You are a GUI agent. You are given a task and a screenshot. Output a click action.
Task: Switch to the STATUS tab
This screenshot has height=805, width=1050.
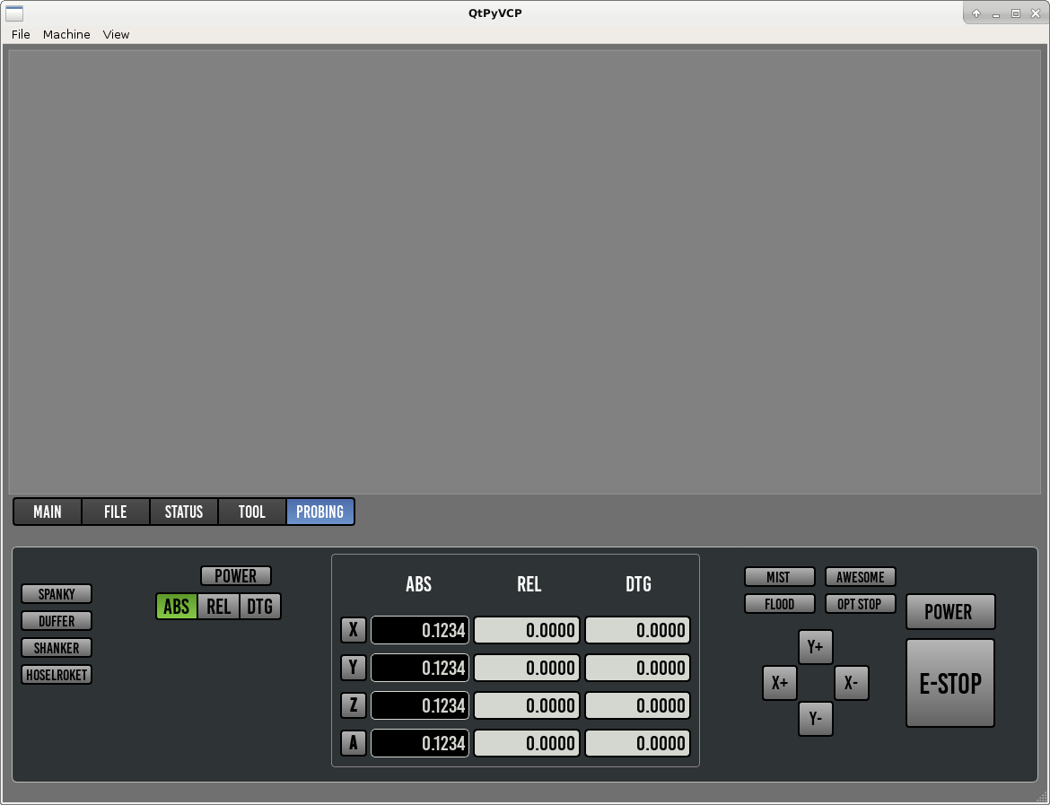(x=183, y=512)
